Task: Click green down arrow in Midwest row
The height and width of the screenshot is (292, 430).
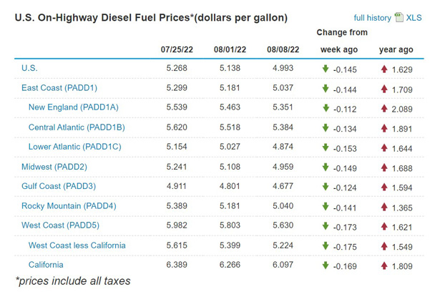Action: click(326, 167)
